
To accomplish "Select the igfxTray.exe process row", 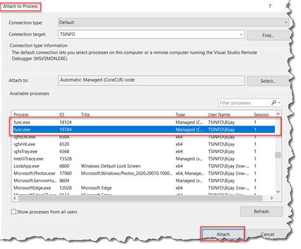I will click(x=144, y=152).
